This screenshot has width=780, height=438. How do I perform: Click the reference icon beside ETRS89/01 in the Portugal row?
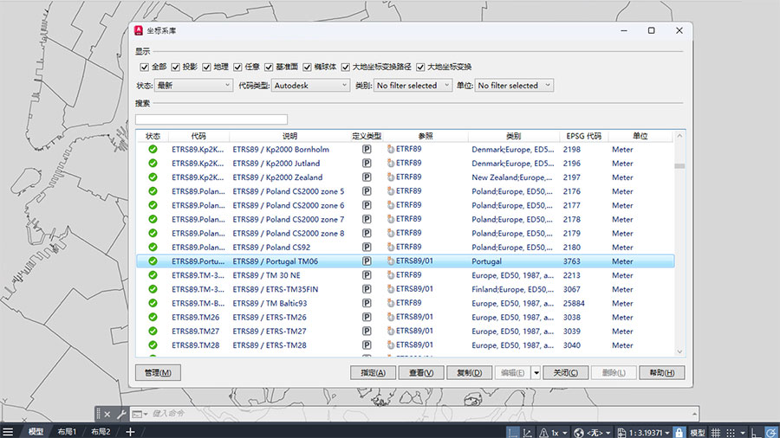click(391, 261)
